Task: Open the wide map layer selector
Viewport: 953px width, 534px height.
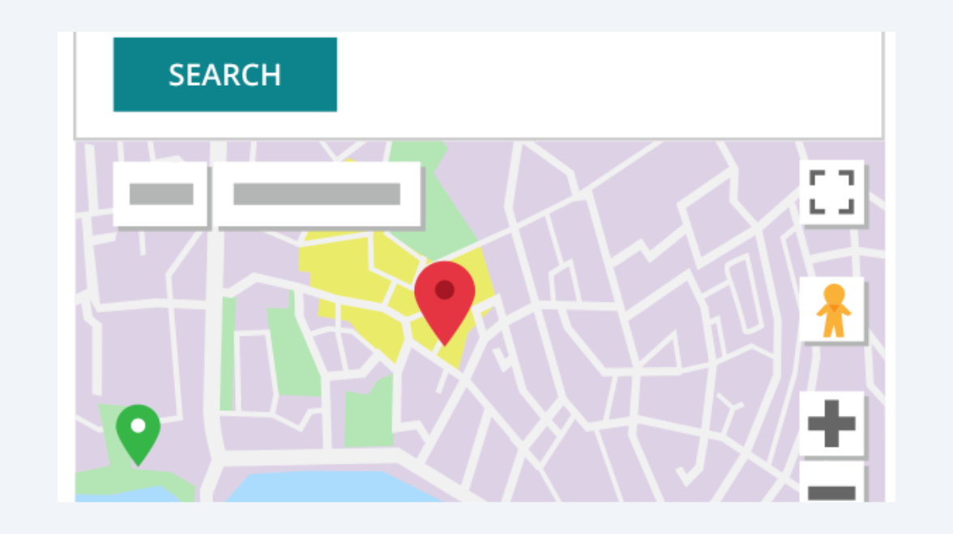Action: click(x=318, y=194)
